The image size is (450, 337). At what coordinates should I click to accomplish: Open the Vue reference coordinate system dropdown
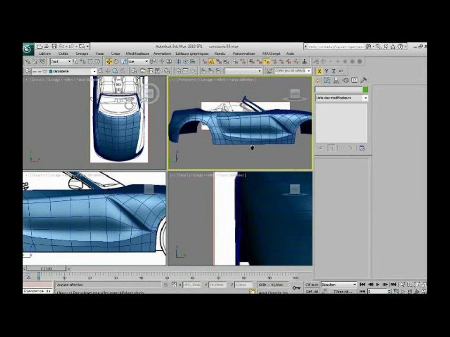click(x=138, y=62)
